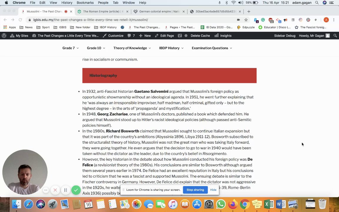Open the Sport bookmarks folder

click(x=43, y=27)
